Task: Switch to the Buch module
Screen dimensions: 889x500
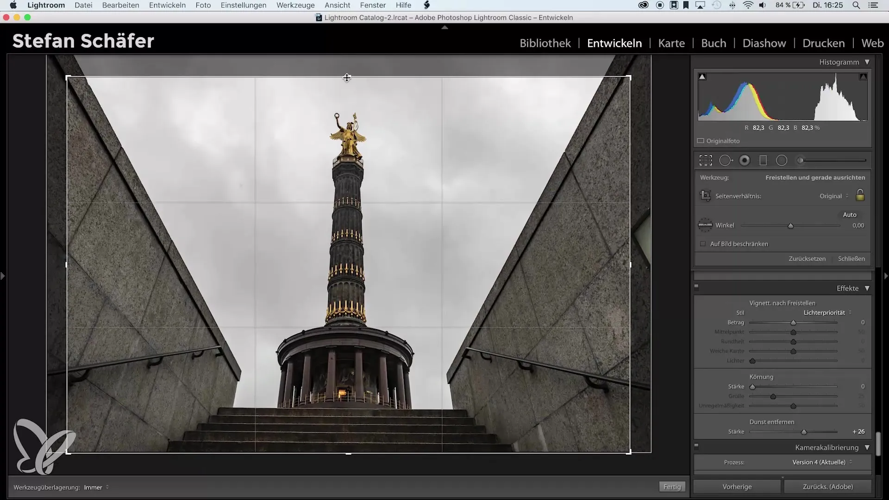Action: (x=714, y=43)
